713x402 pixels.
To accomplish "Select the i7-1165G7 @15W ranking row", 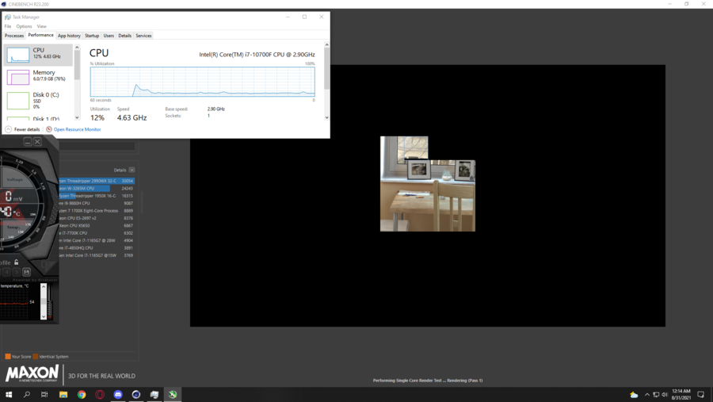I will tap(97, 255).
